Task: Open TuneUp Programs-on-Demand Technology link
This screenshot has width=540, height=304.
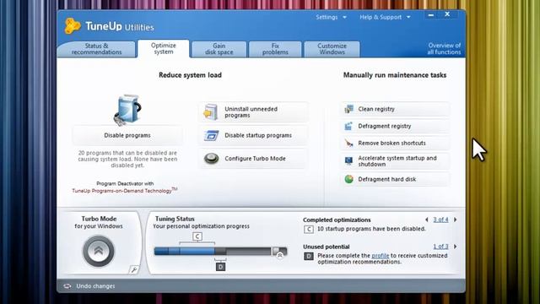Action: coord(124,191)
